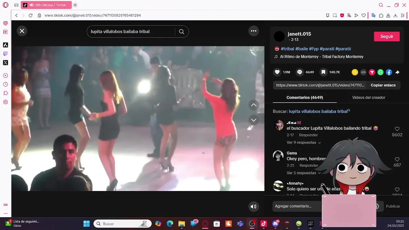Open the #fyp hashtag
Image resolution: width=409 pixels, height=230 pixels.
click(x=314, y=49)
